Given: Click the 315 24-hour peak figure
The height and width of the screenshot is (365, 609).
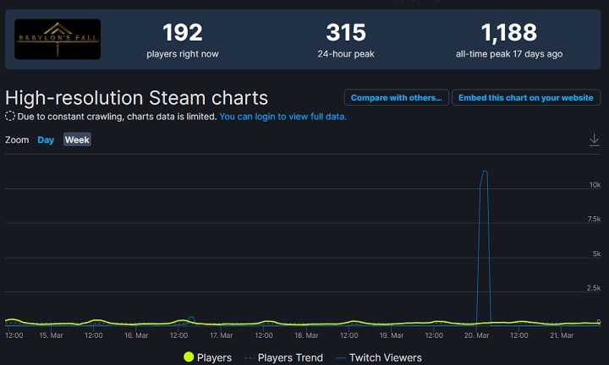Looking at the screenshot, I should point(346,33).
